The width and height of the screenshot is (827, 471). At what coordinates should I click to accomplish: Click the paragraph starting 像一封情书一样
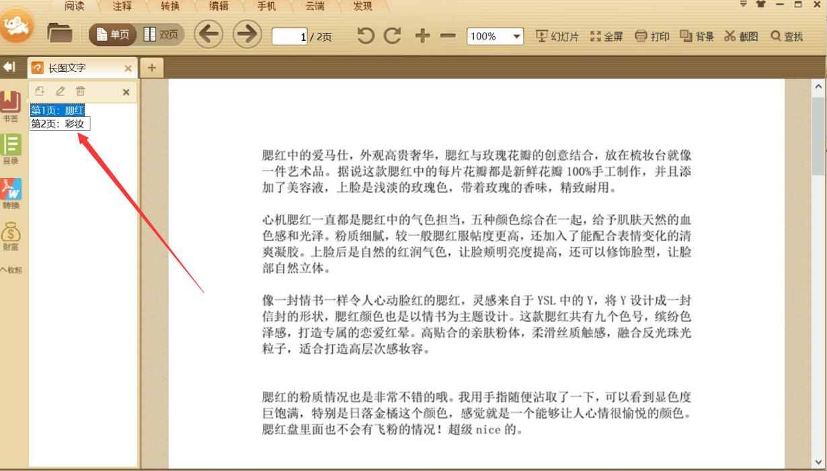click(476, 324)
